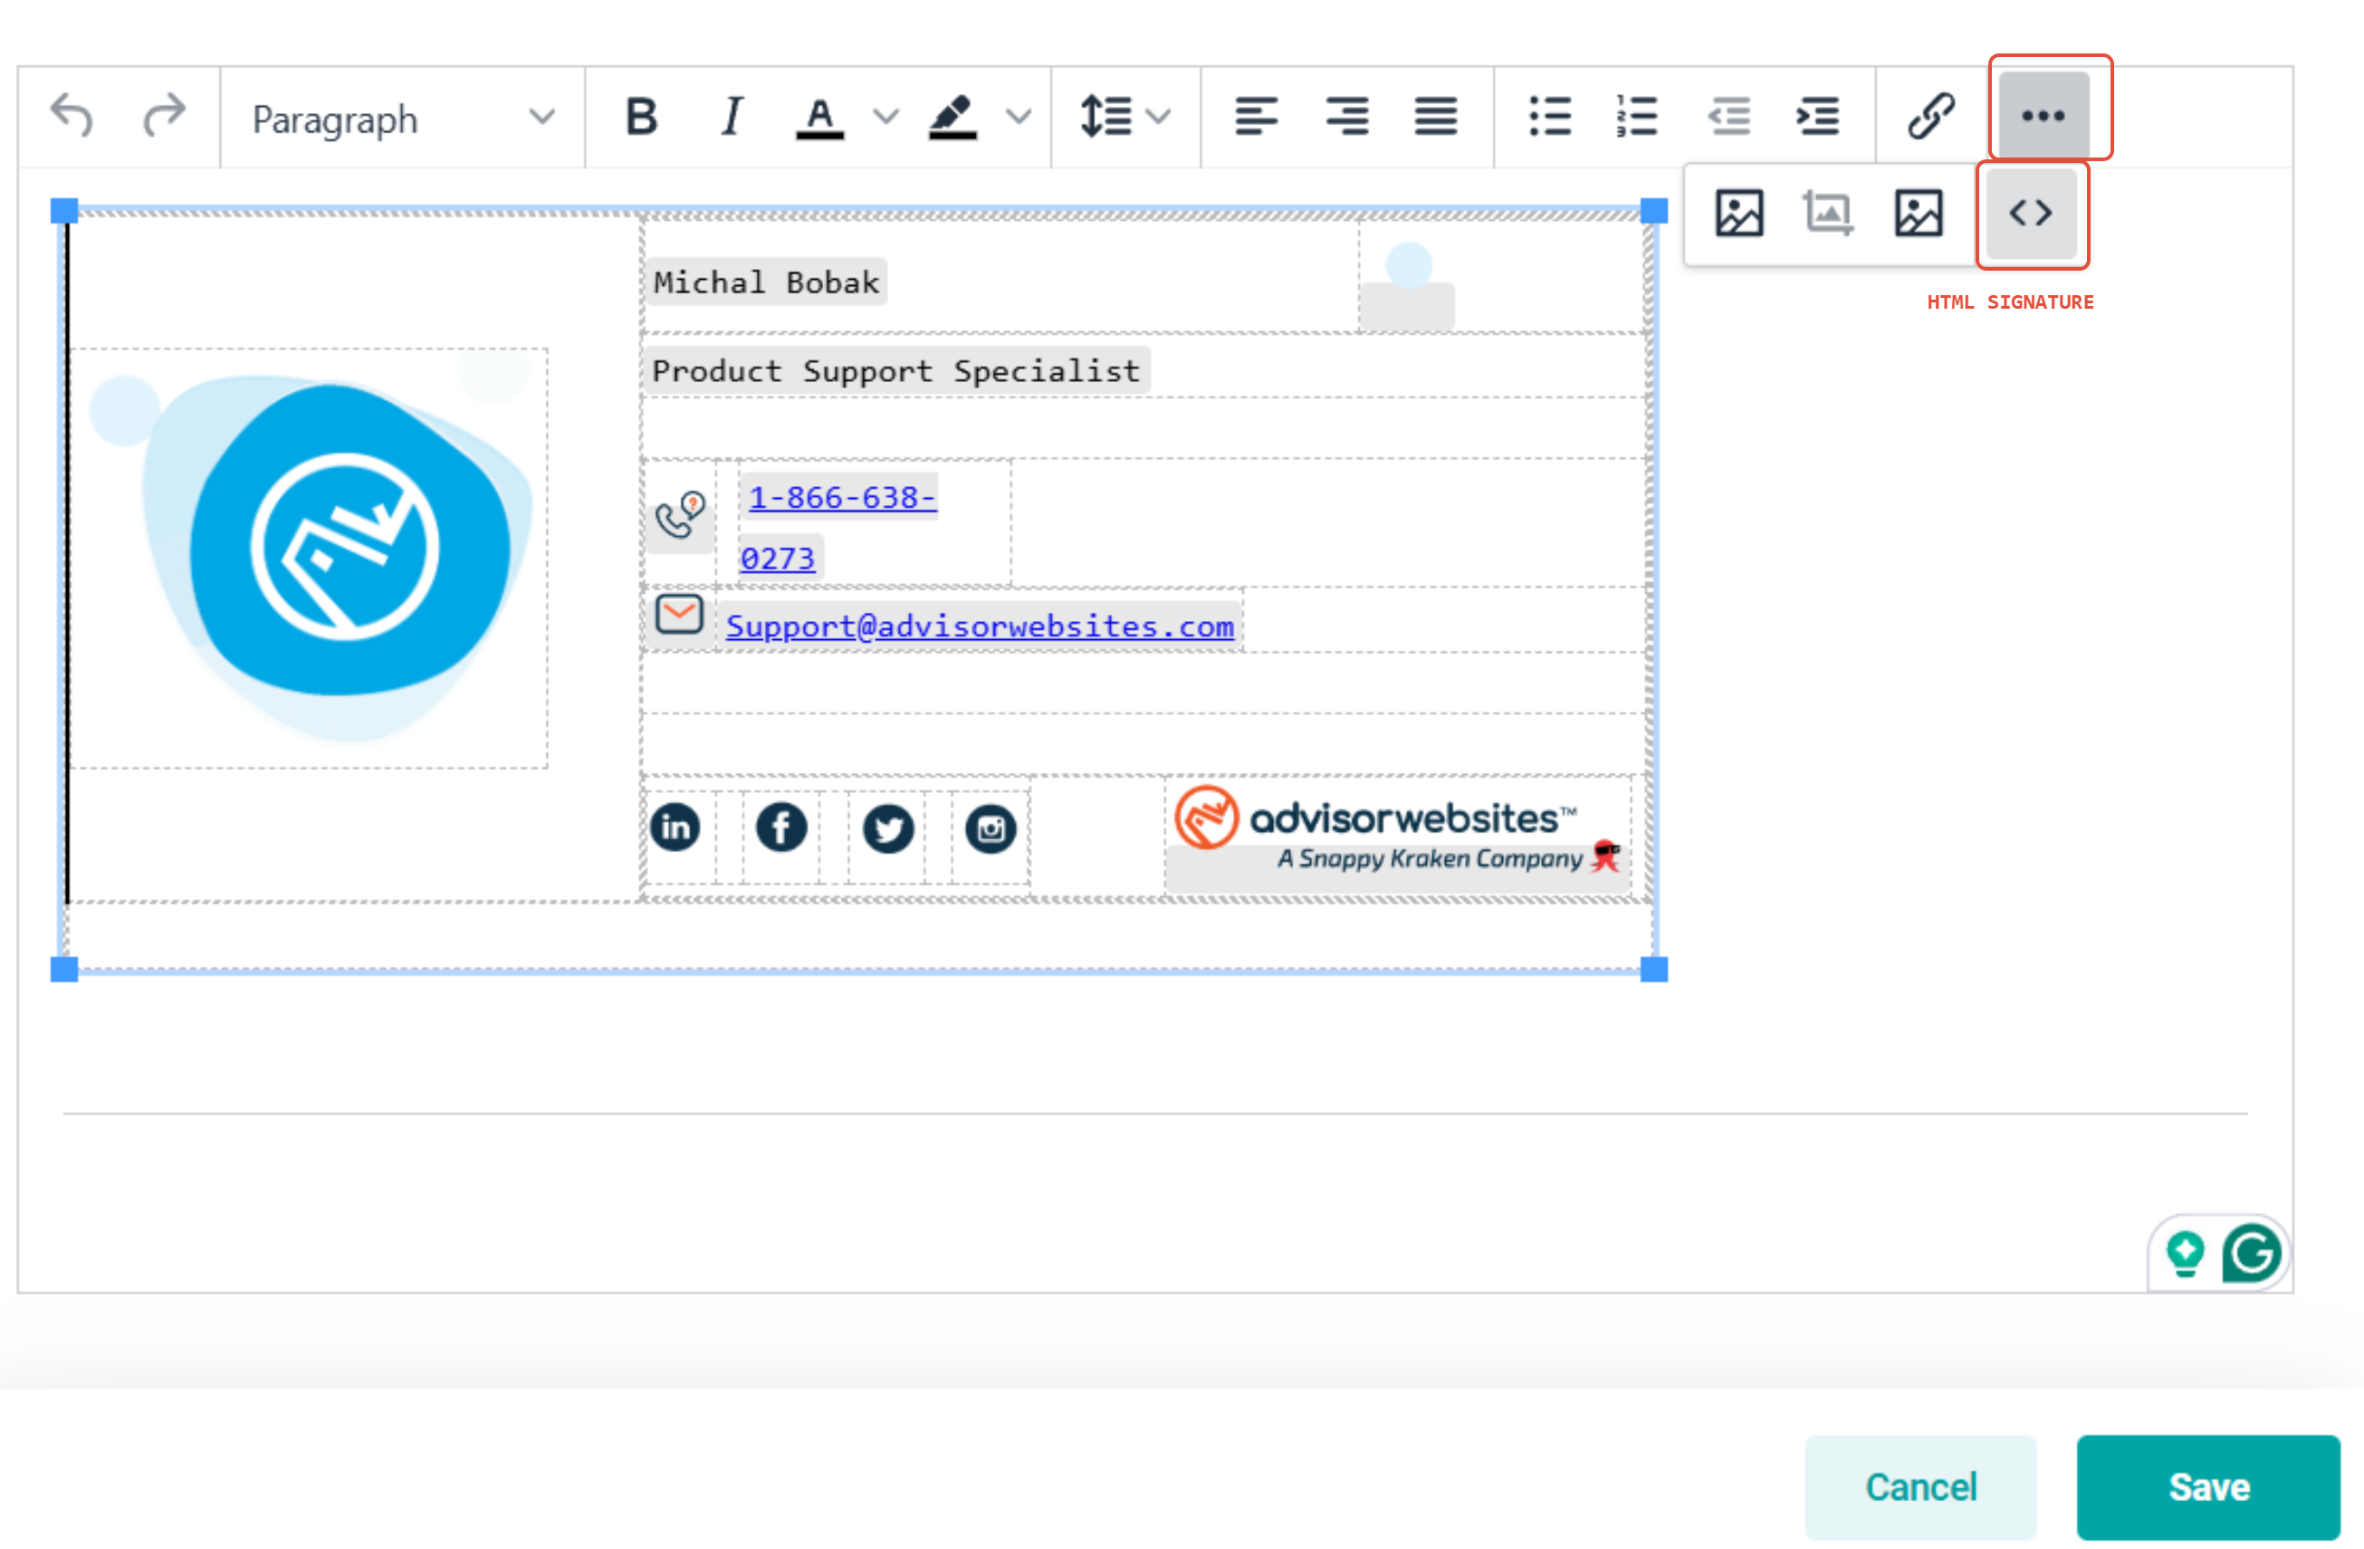
Task: Toggle the three-dots more options menu
Action: pyautogui.click(x=2043, y=116)
